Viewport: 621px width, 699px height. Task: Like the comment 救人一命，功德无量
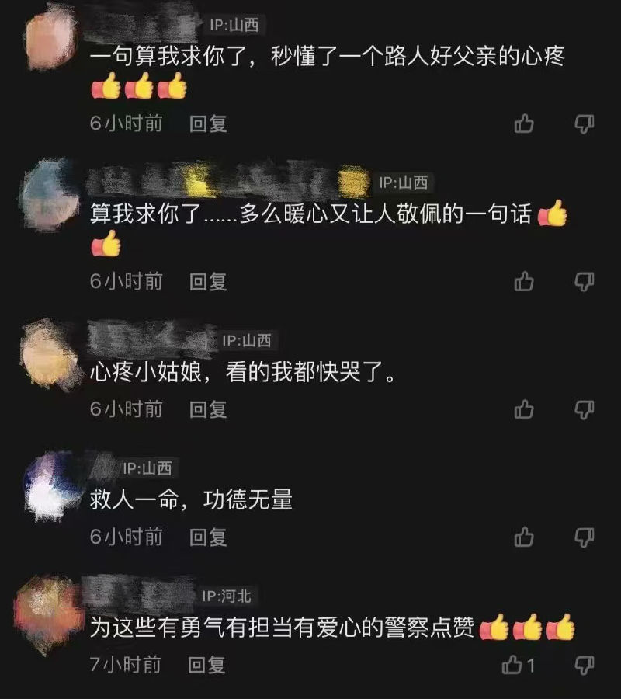pos(524,537)
